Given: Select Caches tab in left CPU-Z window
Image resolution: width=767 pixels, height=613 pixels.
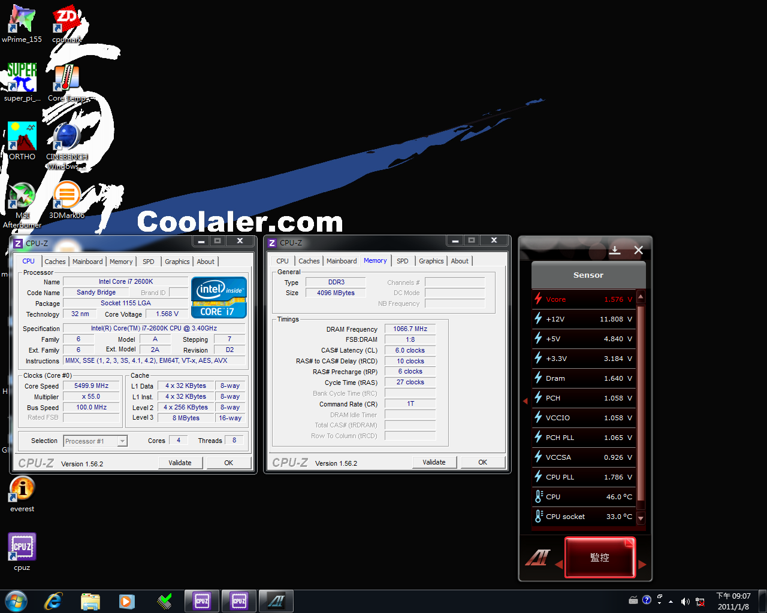Looking at the screenshot, I should (55, 262).
